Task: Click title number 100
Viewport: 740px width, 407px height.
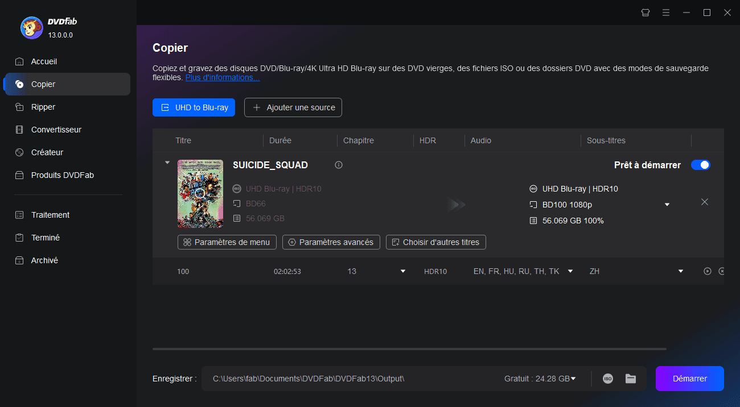Action: click(183, 272)
